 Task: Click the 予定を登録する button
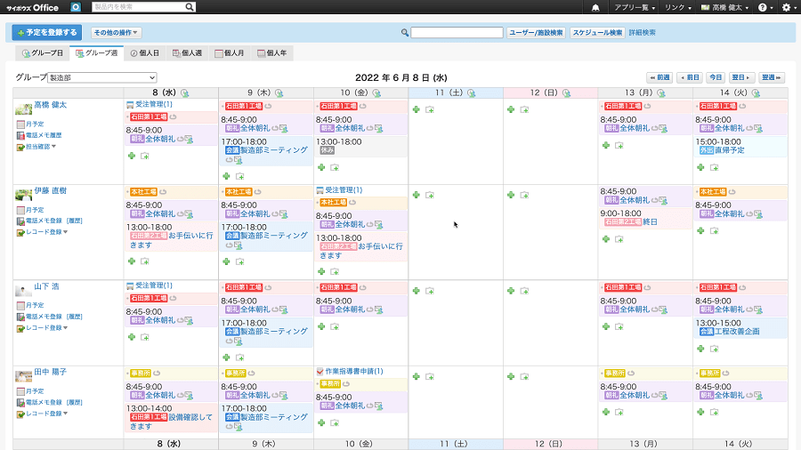pos(47,33)
